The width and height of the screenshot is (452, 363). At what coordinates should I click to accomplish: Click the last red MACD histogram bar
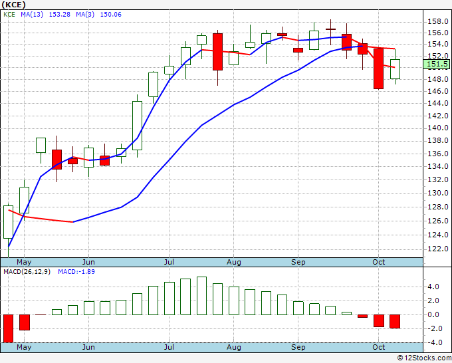395,322
